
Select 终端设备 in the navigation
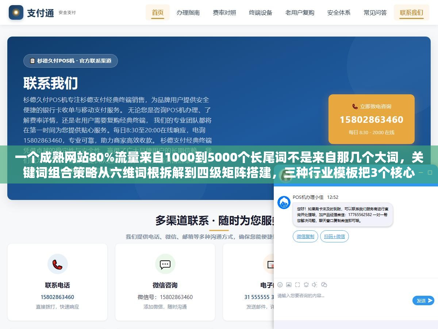pyautogui.click(x=261, y=12)
